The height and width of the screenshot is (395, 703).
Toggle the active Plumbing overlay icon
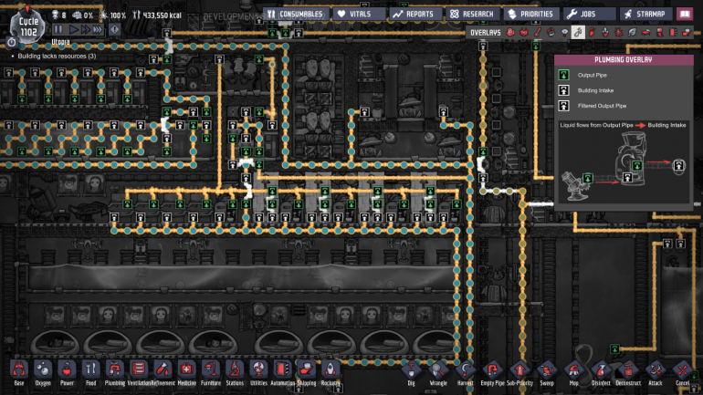click(x=578, y=32)
